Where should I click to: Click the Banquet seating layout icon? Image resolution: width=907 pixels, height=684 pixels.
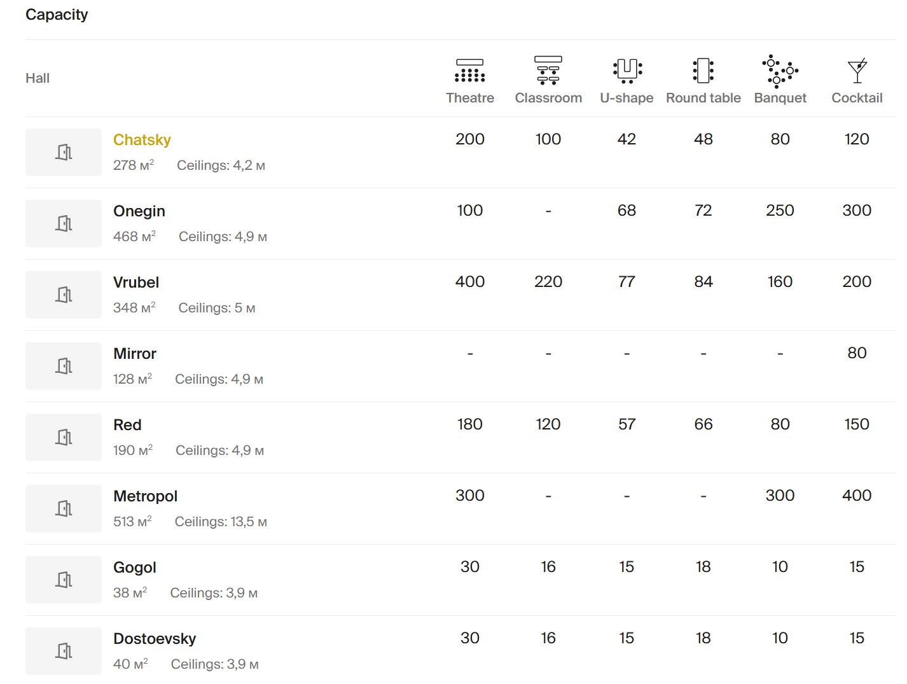(780, 70)
